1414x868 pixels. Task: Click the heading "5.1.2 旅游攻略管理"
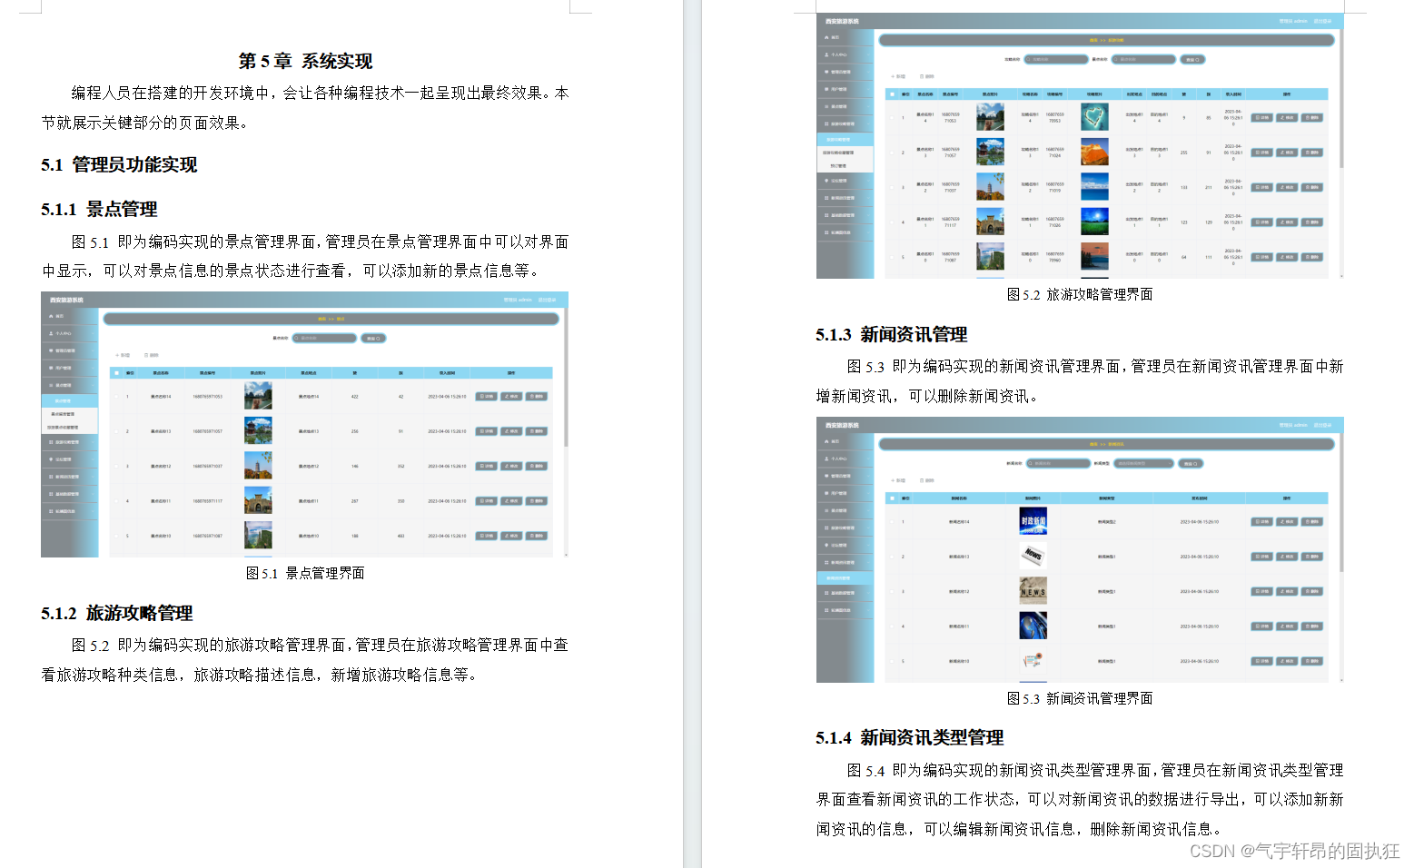point(117,613)
